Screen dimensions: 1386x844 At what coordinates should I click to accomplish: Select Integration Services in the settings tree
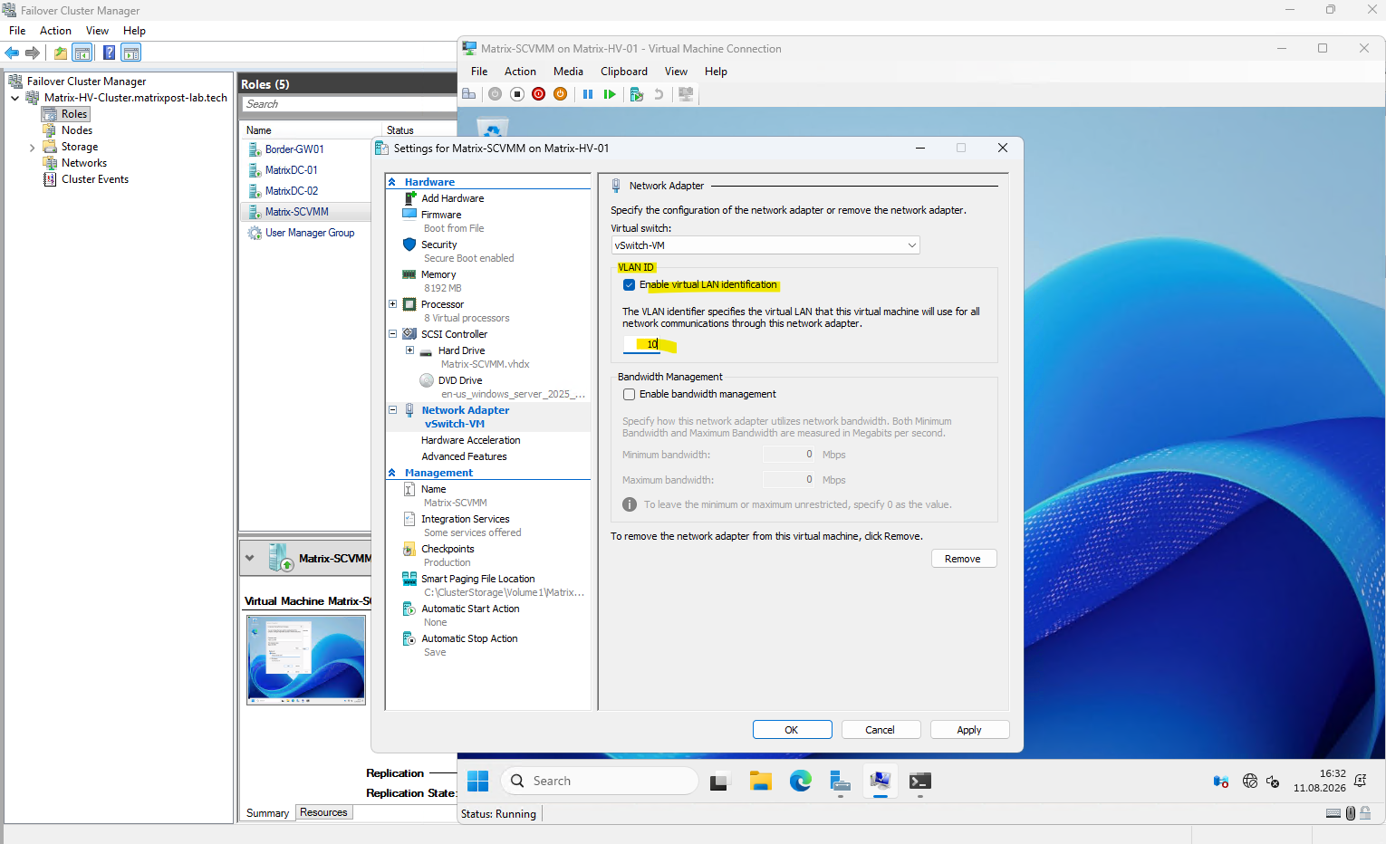(466, 519)
